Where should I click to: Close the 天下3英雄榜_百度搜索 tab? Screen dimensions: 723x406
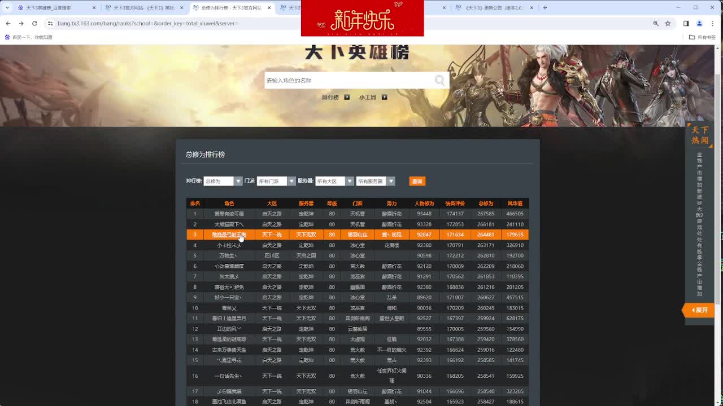[94, 8]
